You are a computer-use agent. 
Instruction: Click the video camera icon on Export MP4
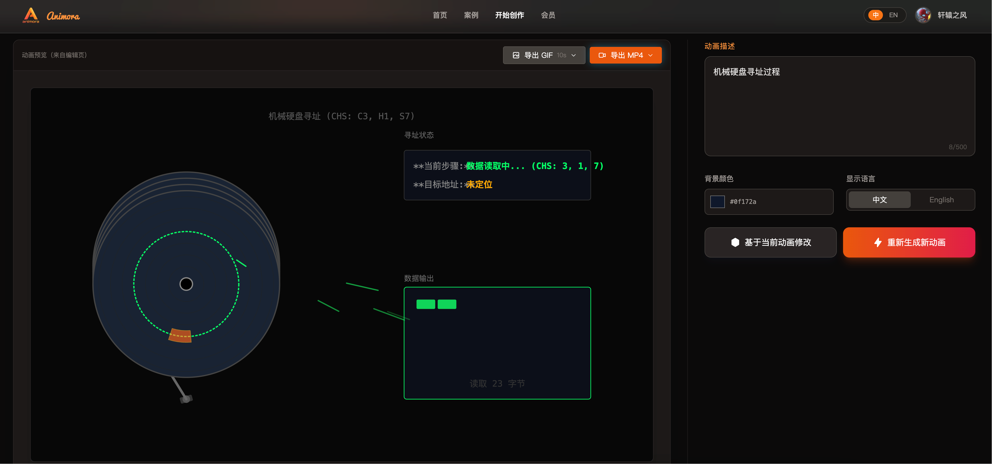(602, 55)
